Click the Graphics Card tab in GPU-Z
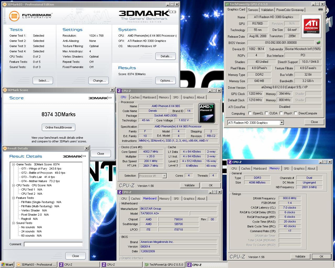Viewport: 335px width, 268px height. (x=236, y=9)
